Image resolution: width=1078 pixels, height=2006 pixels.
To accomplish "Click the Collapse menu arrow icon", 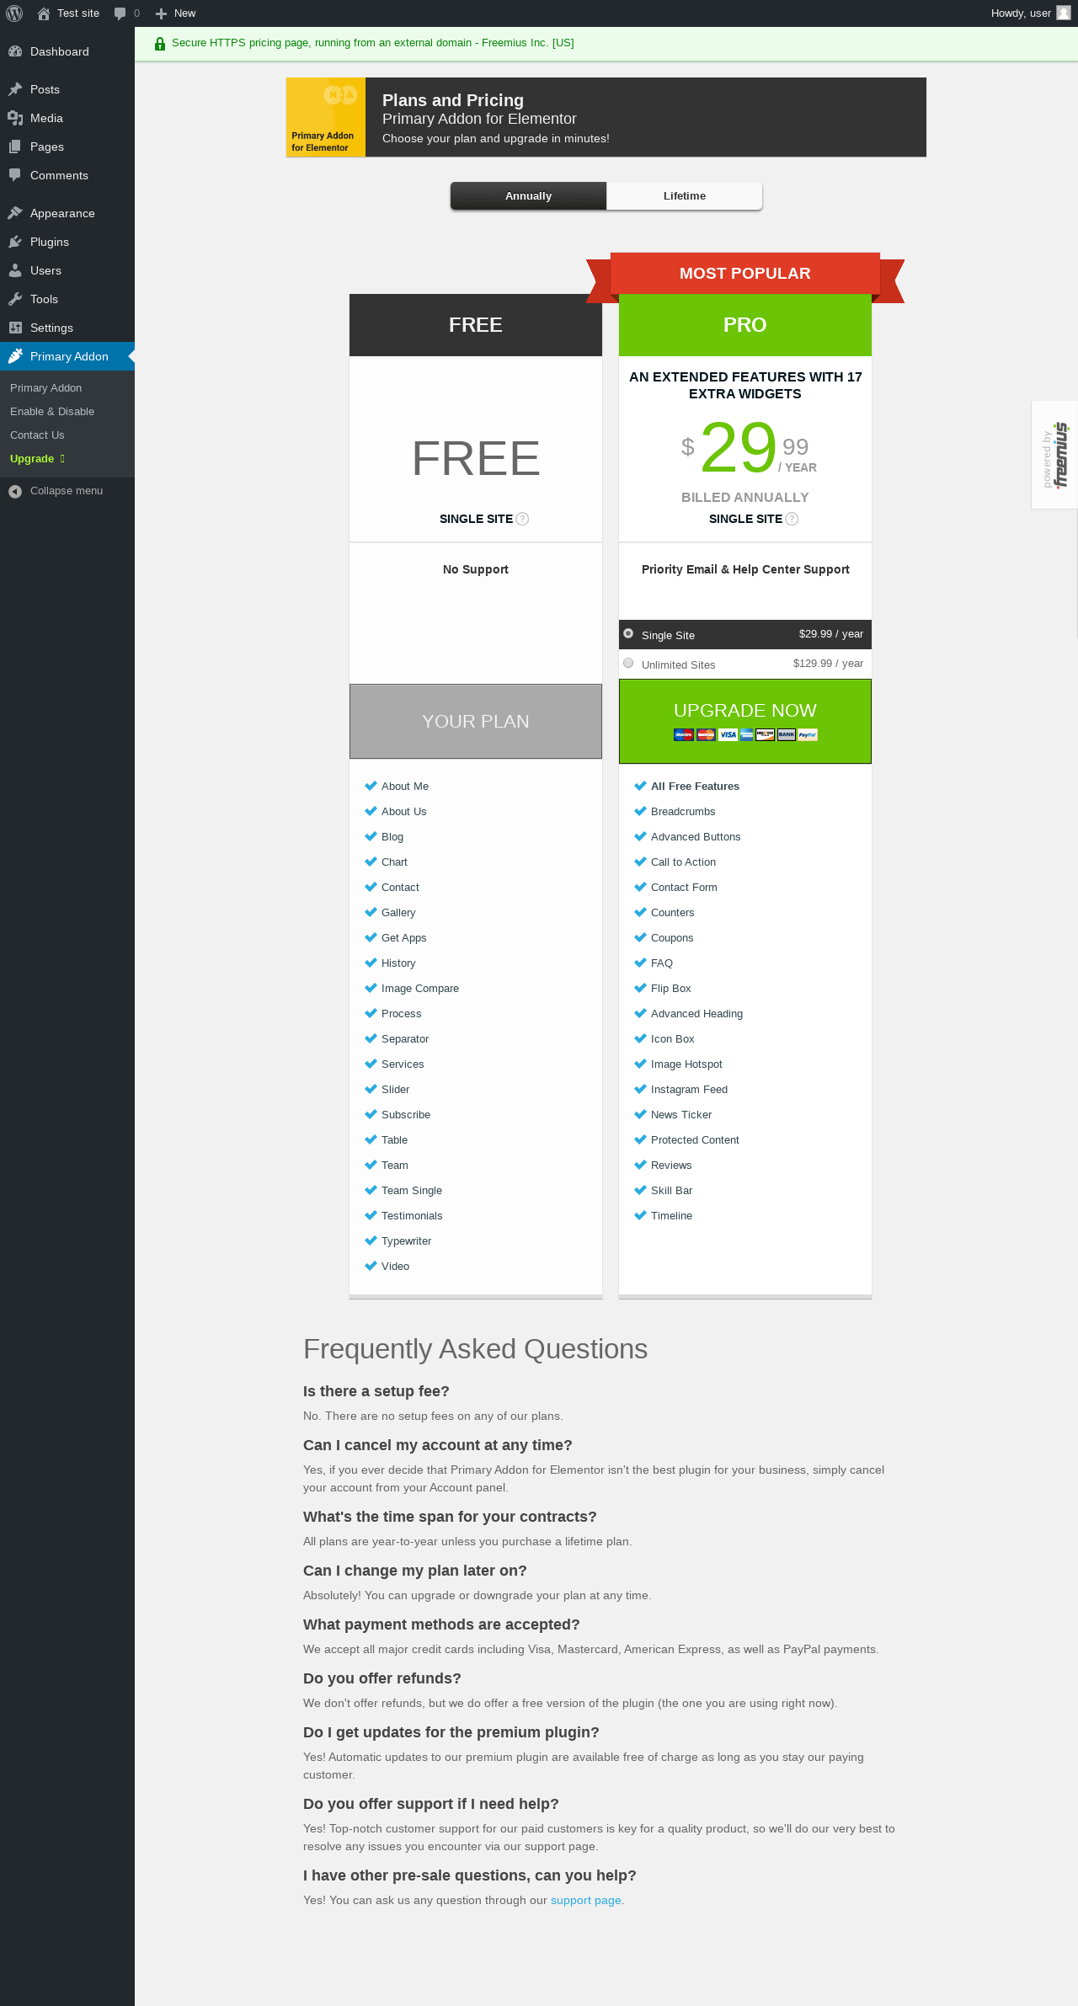I will (x=15, y=491).
